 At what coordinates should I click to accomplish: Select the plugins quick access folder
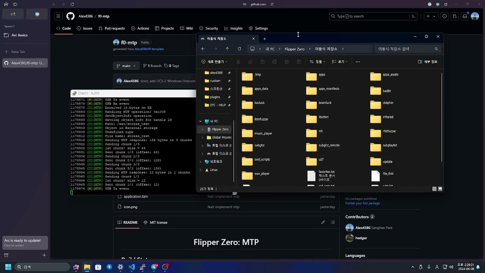[215, 97]
